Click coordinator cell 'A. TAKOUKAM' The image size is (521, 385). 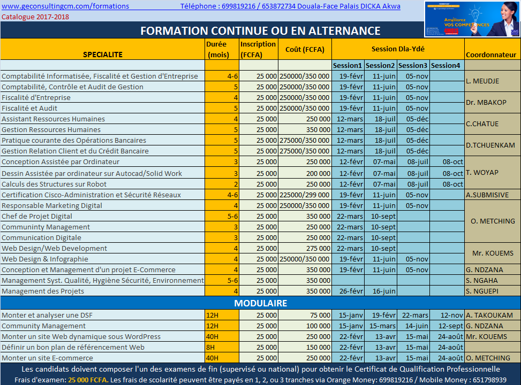(x=493, y=315)
